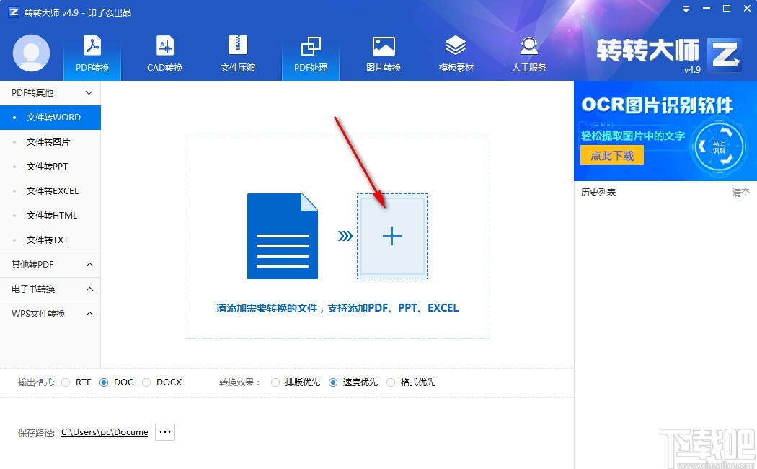
Task: Switch to PDF处理 tools
Action: click(310, 54)
